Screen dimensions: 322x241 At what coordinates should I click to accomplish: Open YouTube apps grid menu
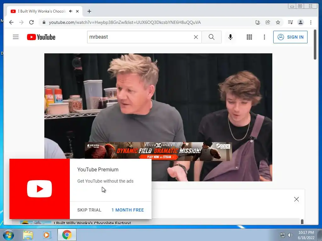tap(249, 37)
